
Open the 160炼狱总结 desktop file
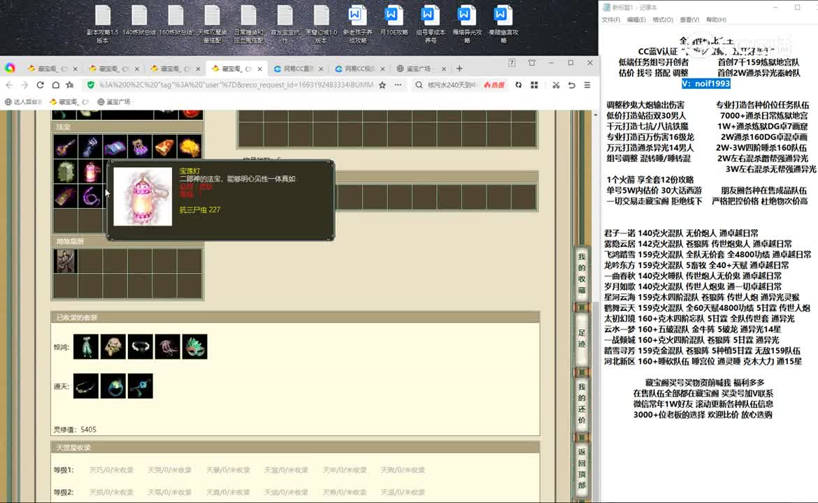pos(175,21)
